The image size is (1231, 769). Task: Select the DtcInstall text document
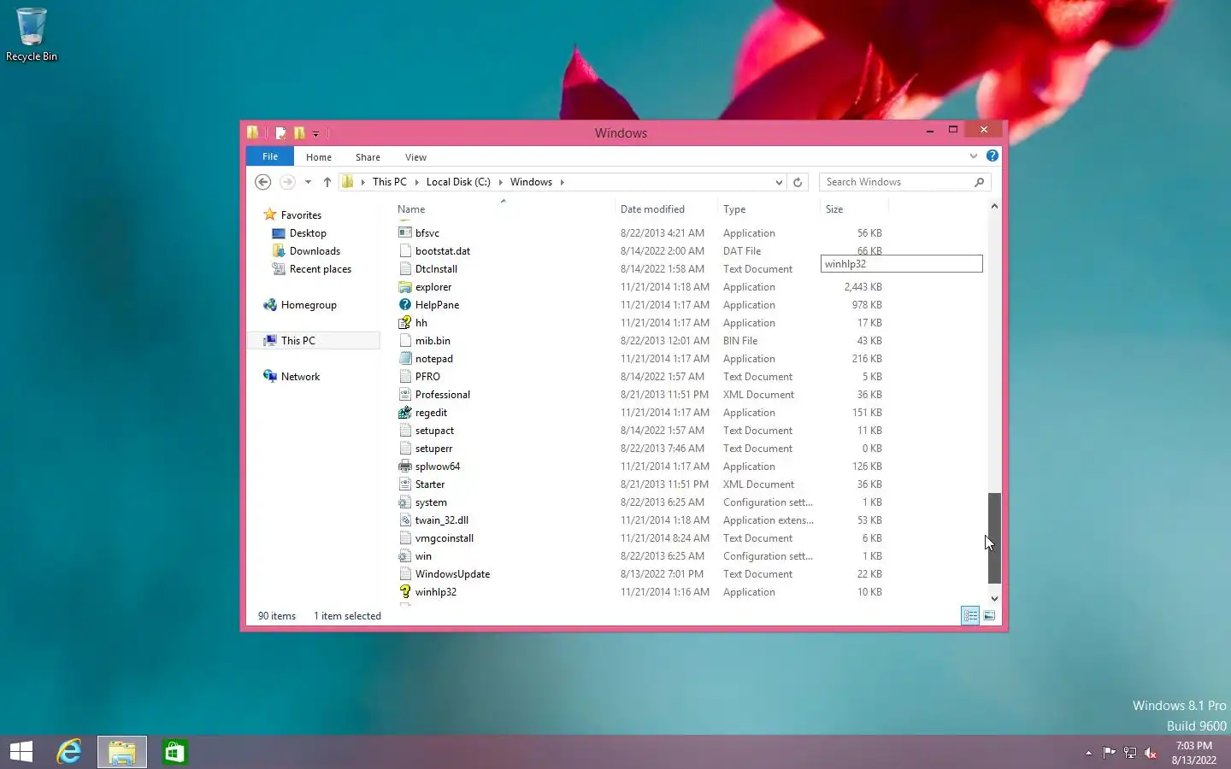pyautogui.click(x=436, y=269)
